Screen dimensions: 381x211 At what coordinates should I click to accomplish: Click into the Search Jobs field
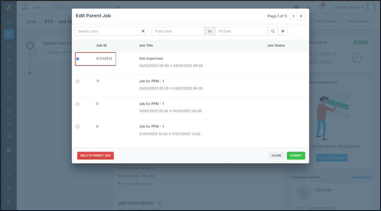click(x=107, y=31)
